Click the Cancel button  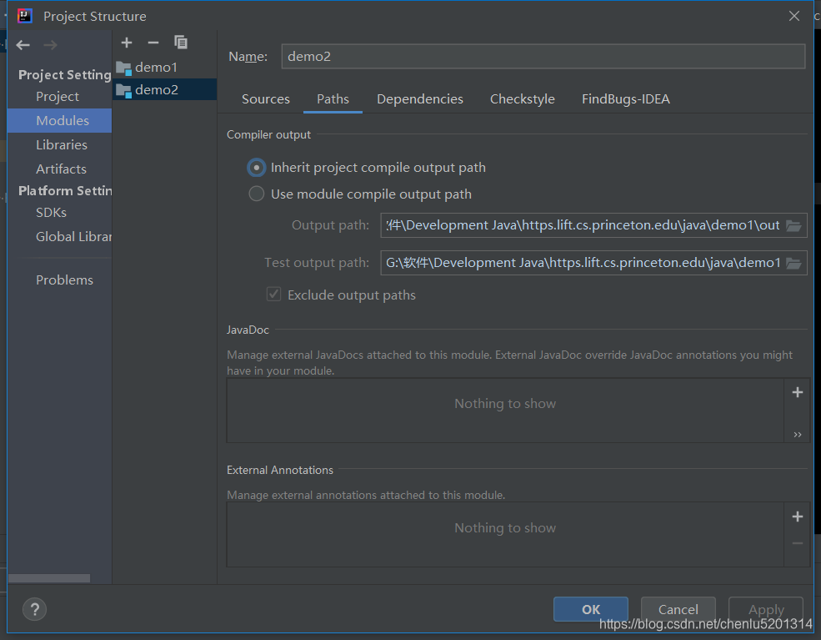[678, 609]
